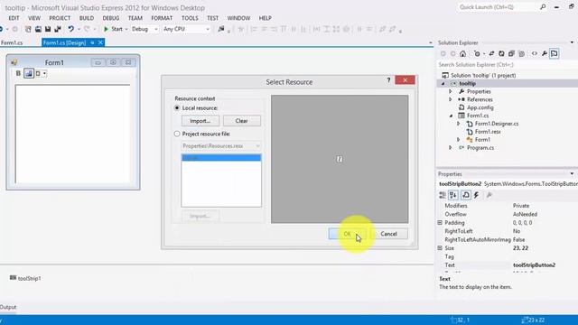
Task: Open the FORMAT menu
Action: (x=162, y=18)
